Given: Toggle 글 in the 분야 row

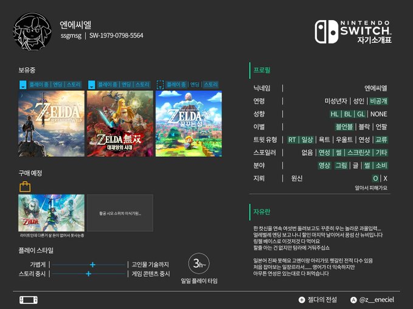Looking at the screenshot, I should coord(355,165).
